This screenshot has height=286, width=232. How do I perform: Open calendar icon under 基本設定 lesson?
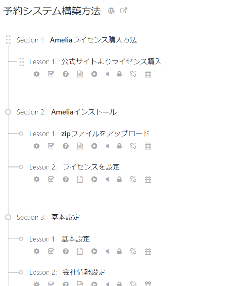point(148,251)
